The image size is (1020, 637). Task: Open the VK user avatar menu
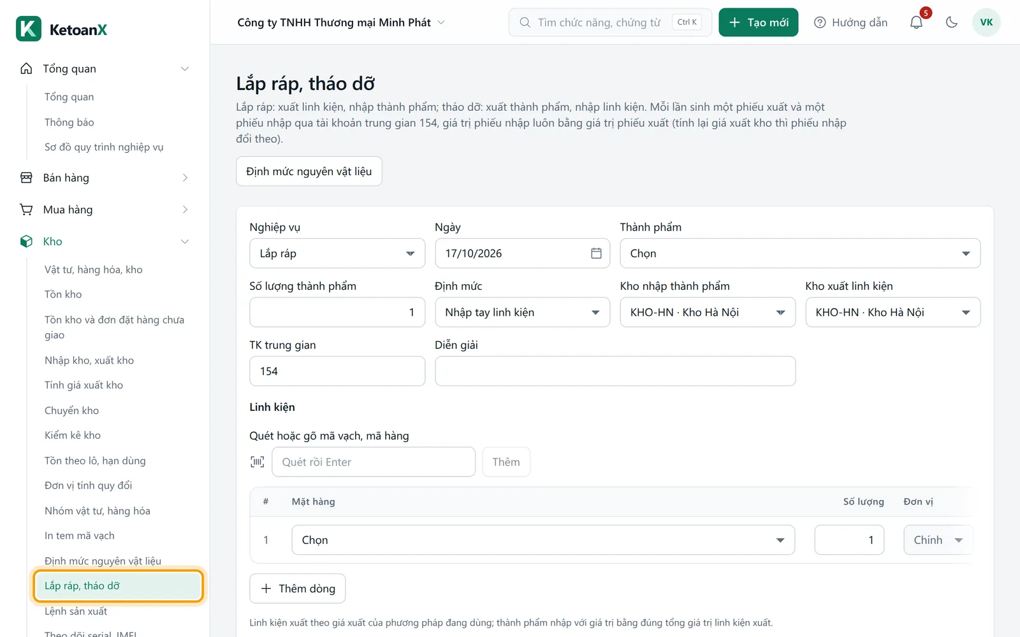(x=986, y=22)
